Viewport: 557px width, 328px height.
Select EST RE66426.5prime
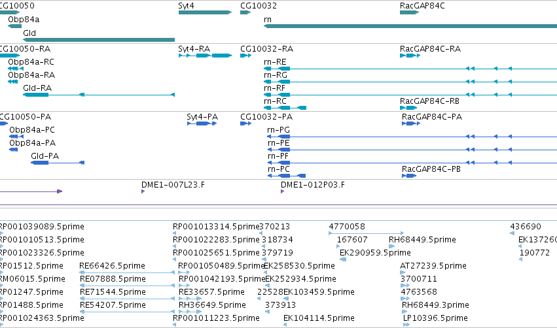tap(113, 266)
